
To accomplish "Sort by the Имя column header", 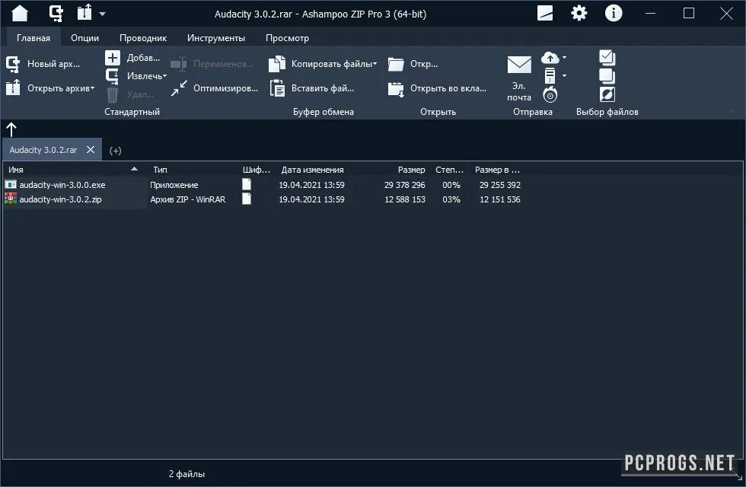I will point(16,170).
